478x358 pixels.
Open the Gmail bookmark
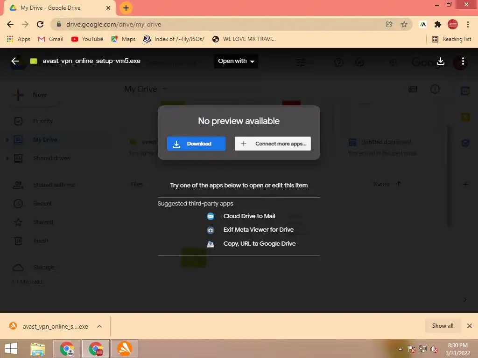50,39
